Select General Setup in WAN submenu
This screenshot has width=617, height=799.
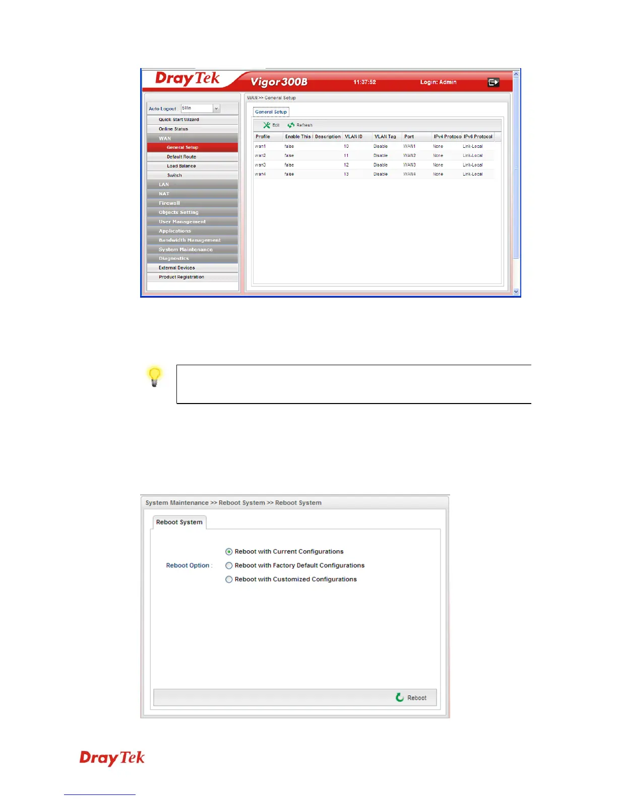(x=193, y=147)
